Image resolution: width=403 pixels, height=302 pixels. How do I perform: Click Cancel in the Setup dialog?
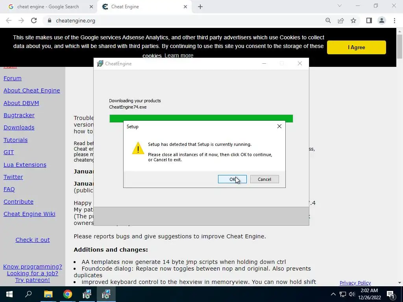264,179
